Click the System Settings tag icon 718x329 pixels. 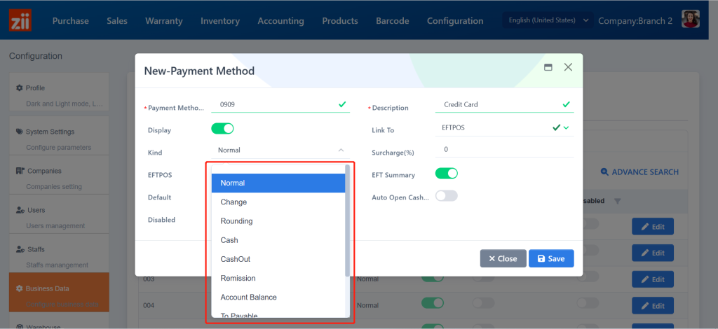click(20, 132)
